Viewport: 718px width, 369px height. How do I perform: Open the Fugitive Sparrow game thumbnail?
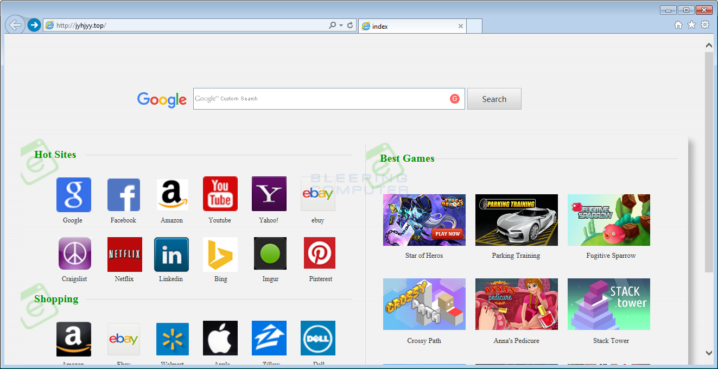[x=609, y=220]
